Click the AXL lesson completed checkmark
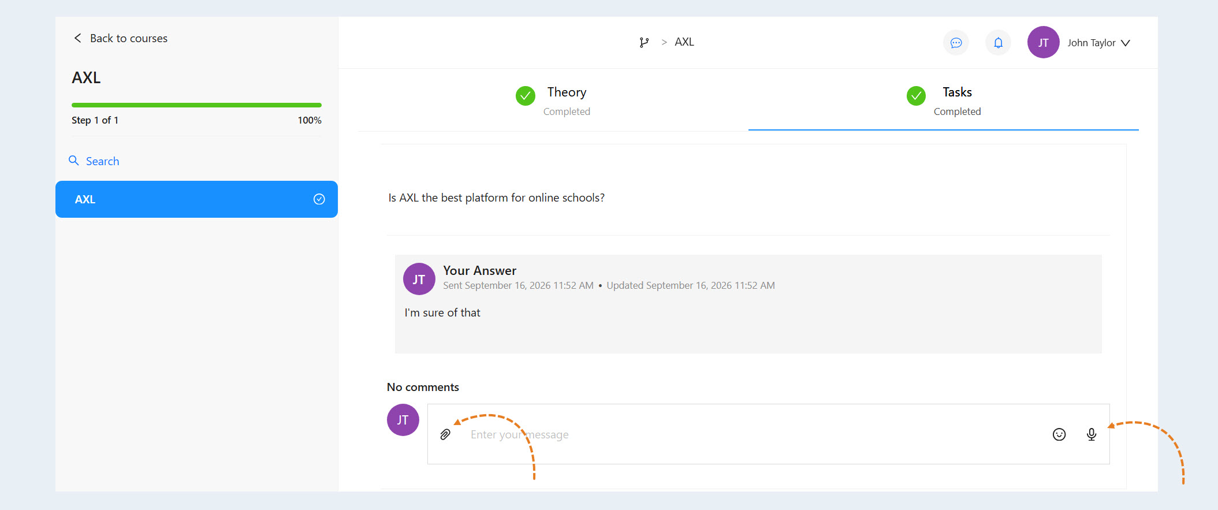Image resolution: width=1218 pixels, height=510 pixels. 319,199
